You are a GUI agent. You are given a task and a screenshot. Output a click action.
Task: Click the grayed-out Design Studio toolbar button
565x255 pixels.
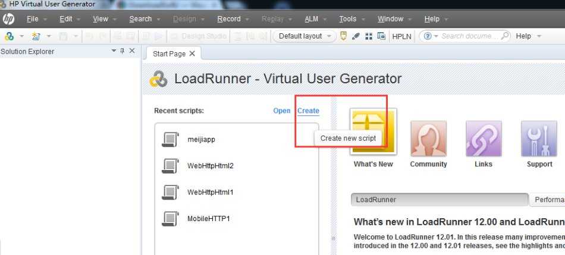pyautogui.click(x=199, y=36)
